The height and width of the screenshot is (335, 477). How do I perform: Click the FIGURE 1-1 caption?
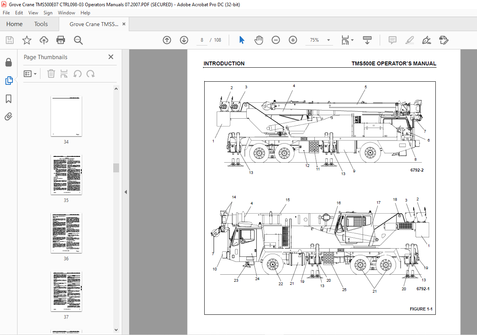pos(421,309)
